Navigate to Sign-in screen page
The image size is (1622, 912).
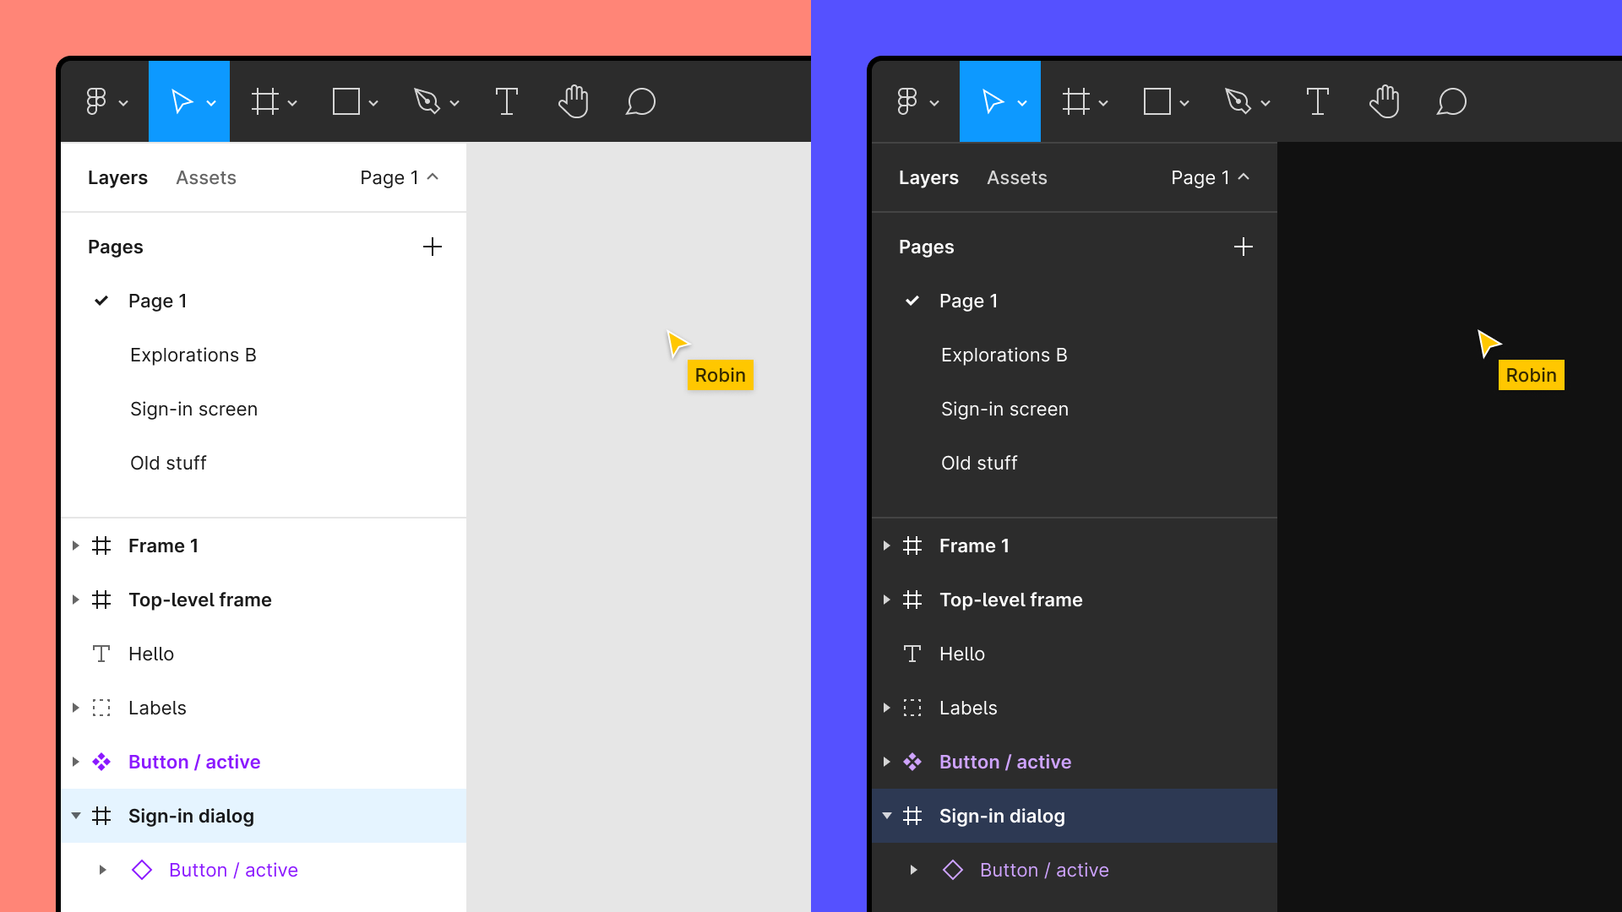pos(193,409)
